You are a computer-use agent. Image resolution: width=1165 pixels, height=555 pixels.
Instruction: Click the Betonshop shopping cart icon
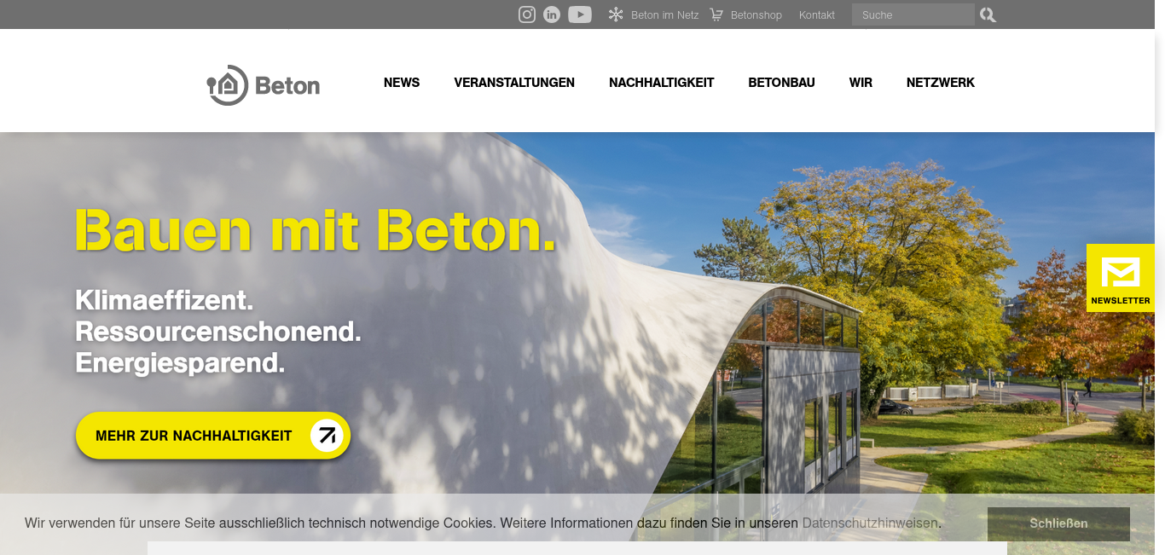pos(716,14)
